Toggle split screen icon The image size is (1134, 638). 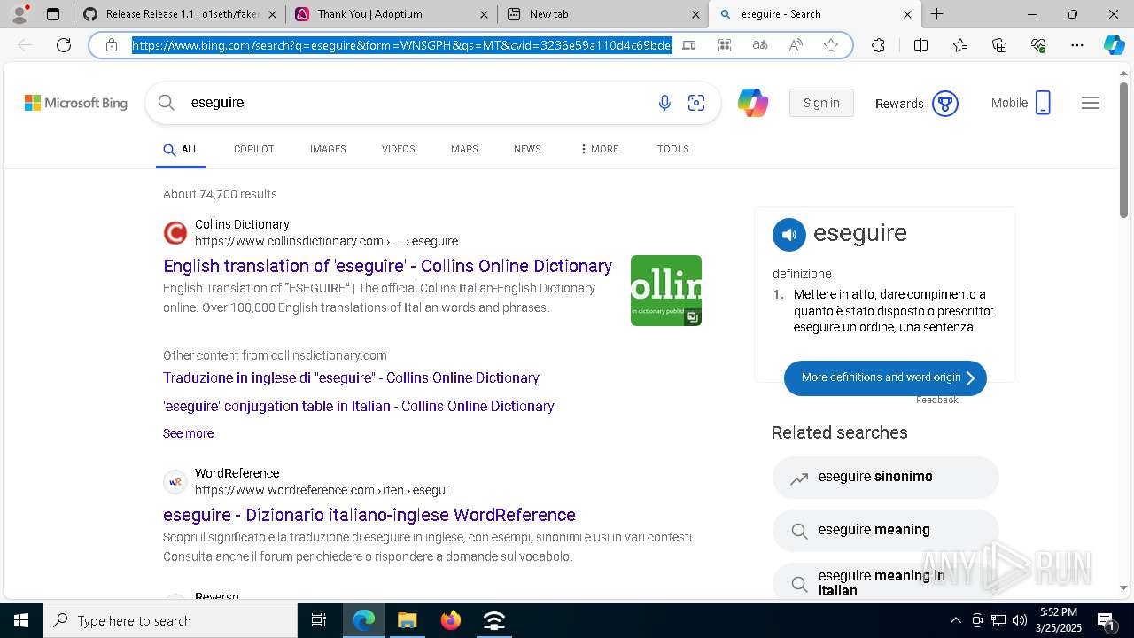pos(920,45)
